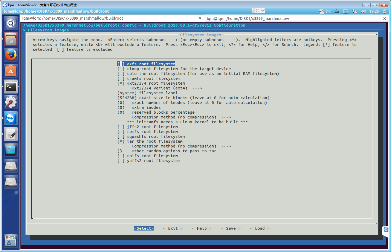This screenshot has width=391, height=252.
Task: Disable the ext2/3/4 root filesystem option
Action: click(x=121, y=83)
